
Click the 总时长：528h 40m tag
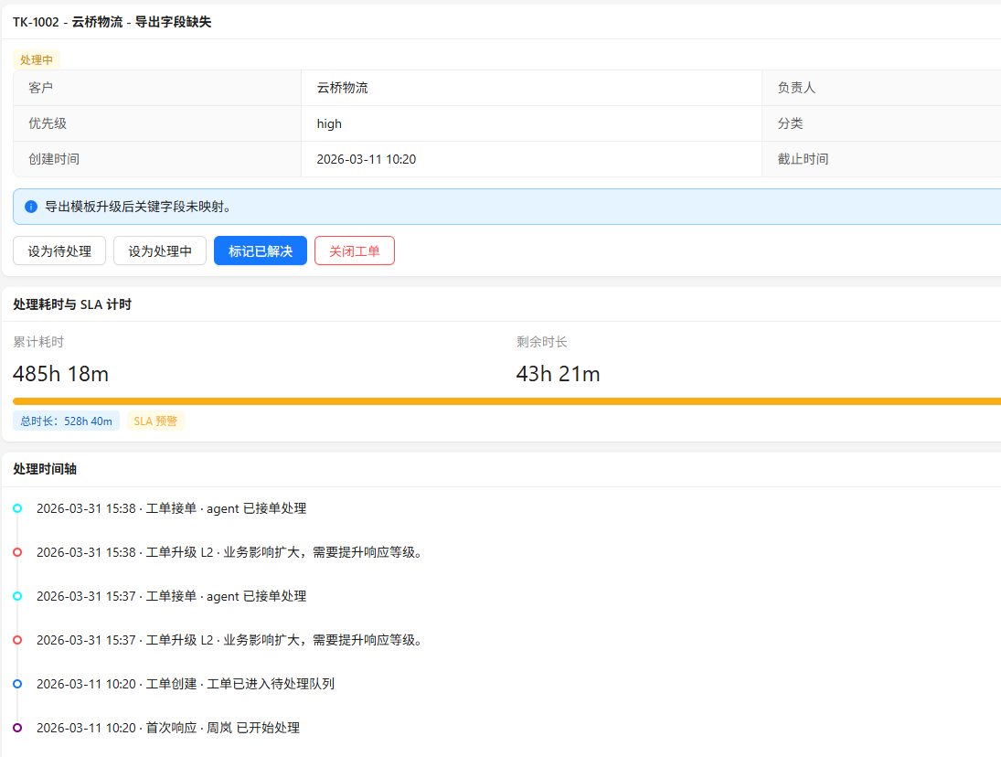[66, 421]
